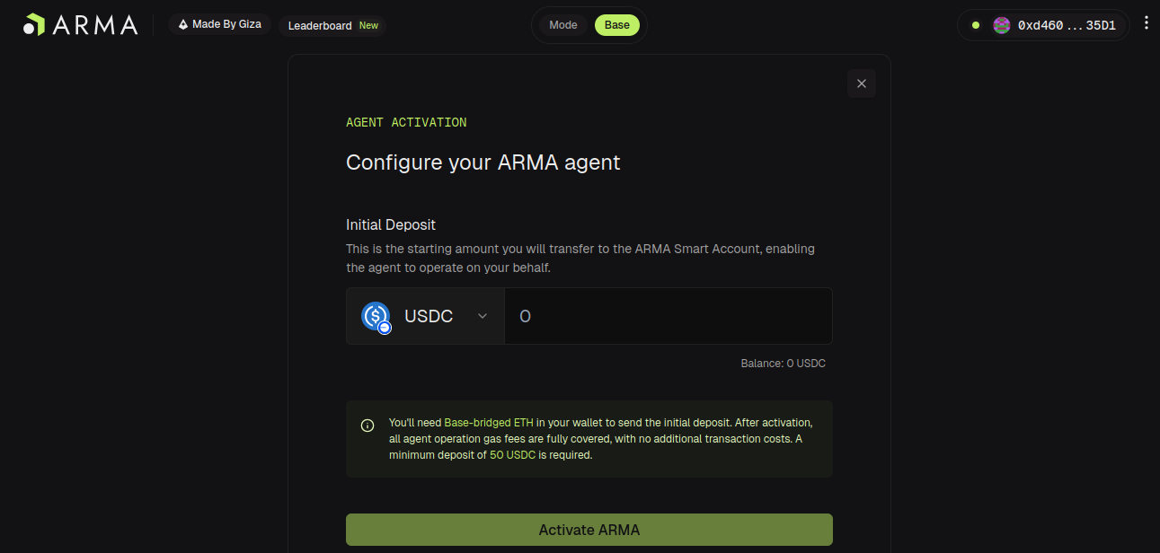
Task: Close the agent activation dialog
Action: (x=861, y=83)
